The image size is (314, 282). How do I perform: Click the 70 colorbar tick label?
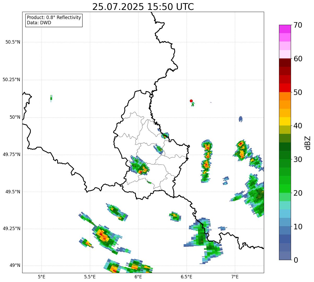298,25
